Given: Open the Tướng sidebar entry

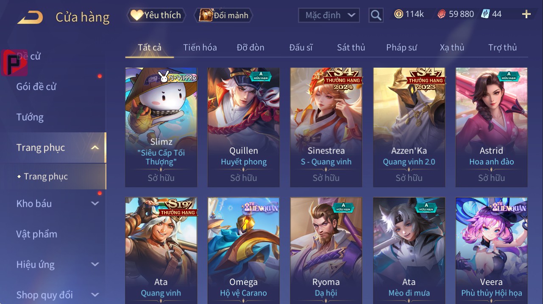Looking at the screenshot, I should pos(30,117).
